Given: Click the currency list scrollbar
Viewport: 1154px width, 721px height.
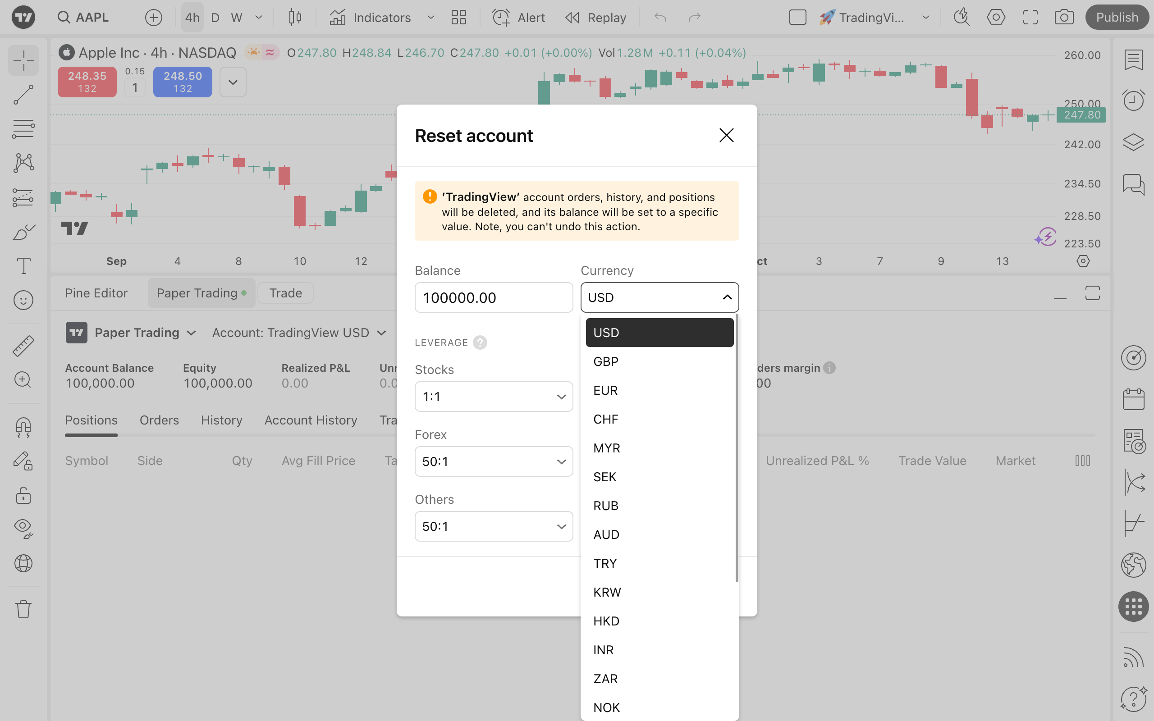Looking at the screenshot, I should click(x=737, y=448).
